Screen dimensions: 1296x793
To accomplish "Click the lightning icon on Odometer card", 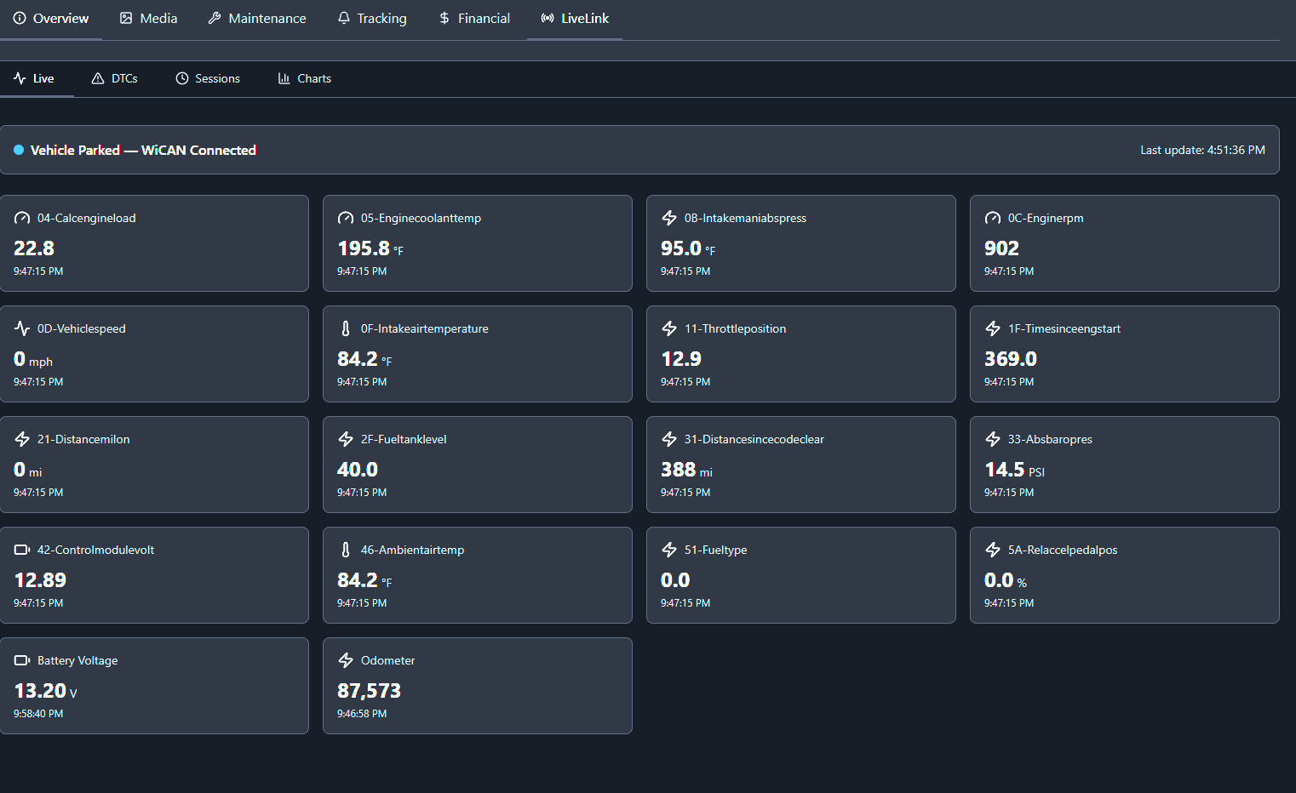I will click(x=346, y=660).
